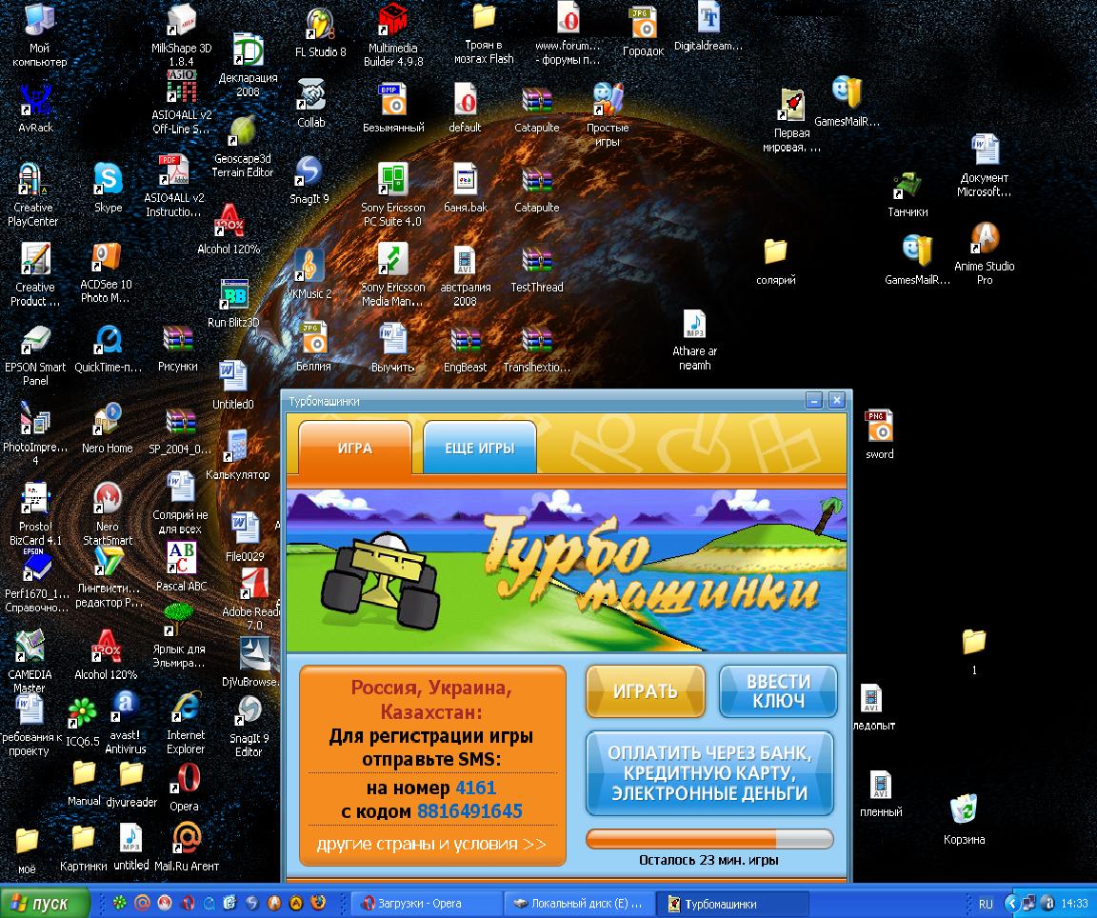Launch the avast! Antivirus shortcut

coord(125,709)
